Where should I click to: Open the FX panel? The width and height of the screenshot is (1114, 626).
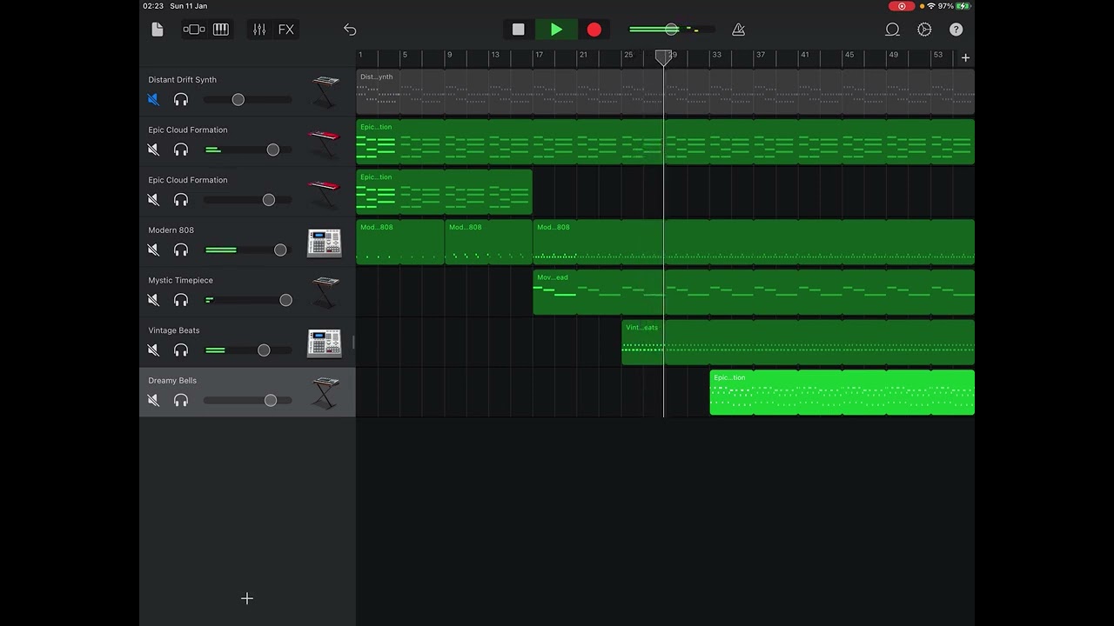click(285, 30)
